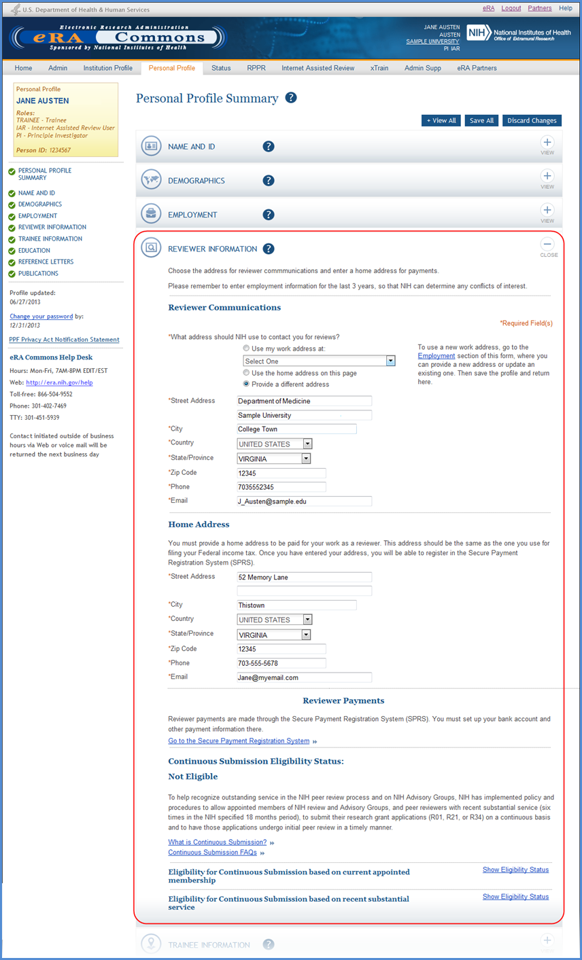The width and height of the screenshot is (582, 960).
Task: Open the Admin Supp tab
Action: (x=423, y=68)
